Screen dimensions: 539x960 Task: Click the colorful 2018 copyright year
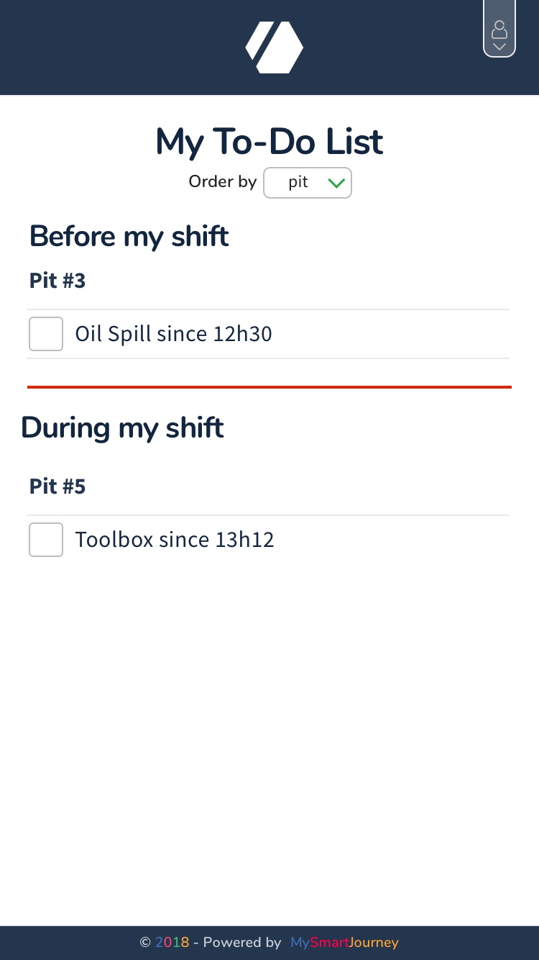(x=172, y=942)
